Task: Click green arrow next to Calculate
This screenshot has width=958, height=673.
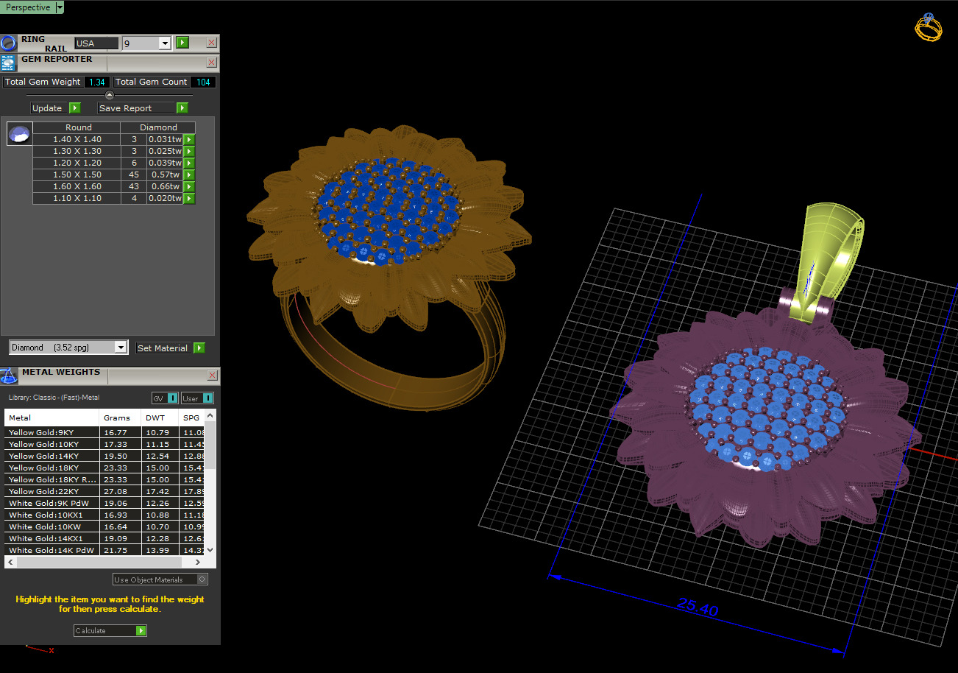Action: (141, 630)
